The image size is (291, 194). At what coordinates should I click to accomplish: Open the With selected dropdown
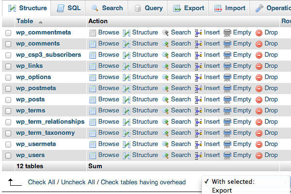(x=245, y=181)
